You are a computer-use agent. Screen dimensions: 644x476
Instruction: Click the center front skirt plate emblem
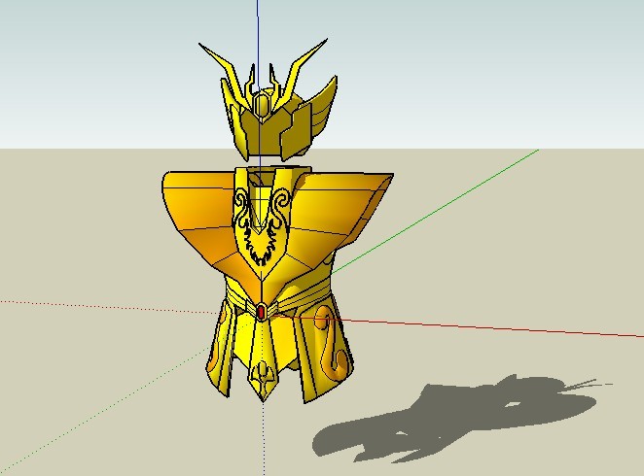click(262, 376)
